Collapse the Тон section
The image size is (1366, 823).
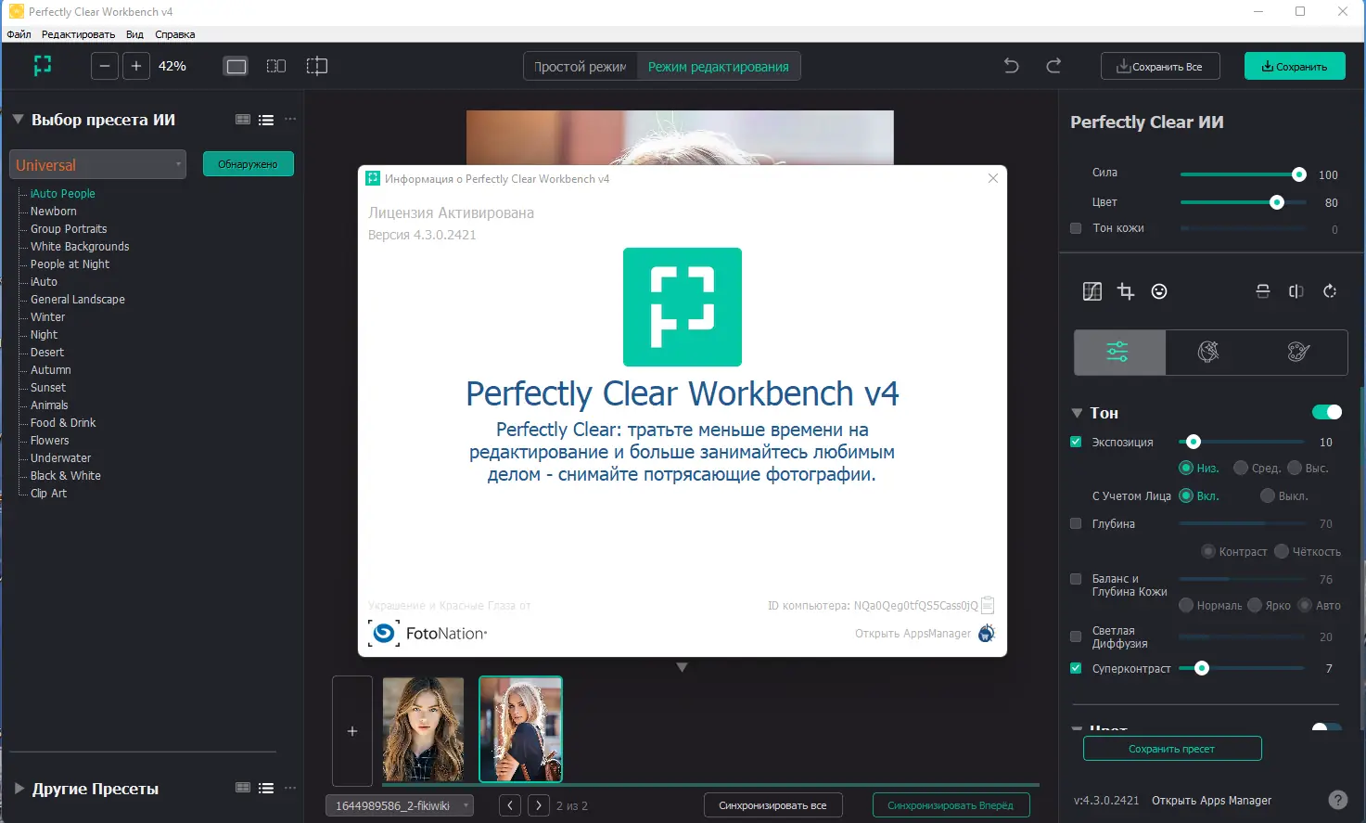tap(1077, 413)
